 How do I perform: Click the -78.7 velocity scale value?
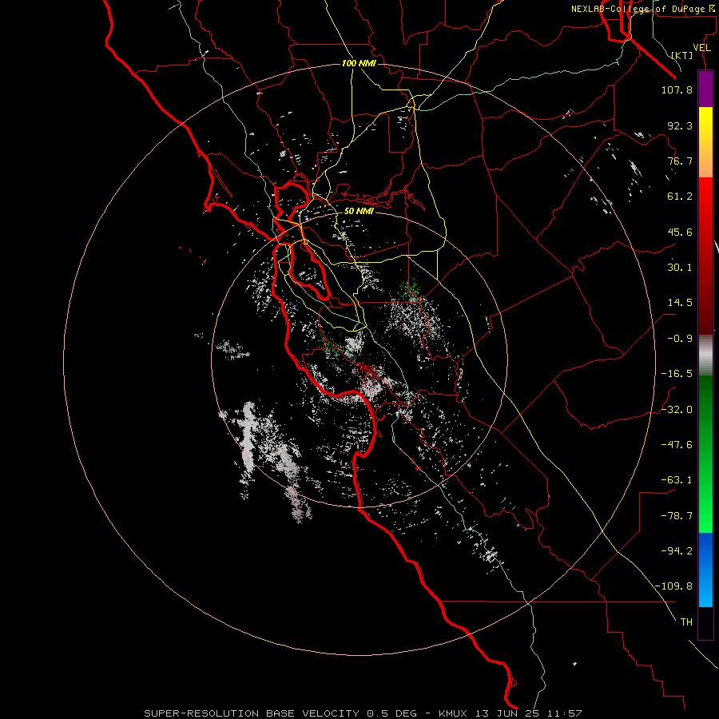tap(677, 516)
